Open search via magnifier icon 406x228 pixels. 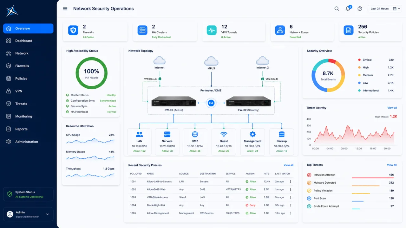(337, 9)
